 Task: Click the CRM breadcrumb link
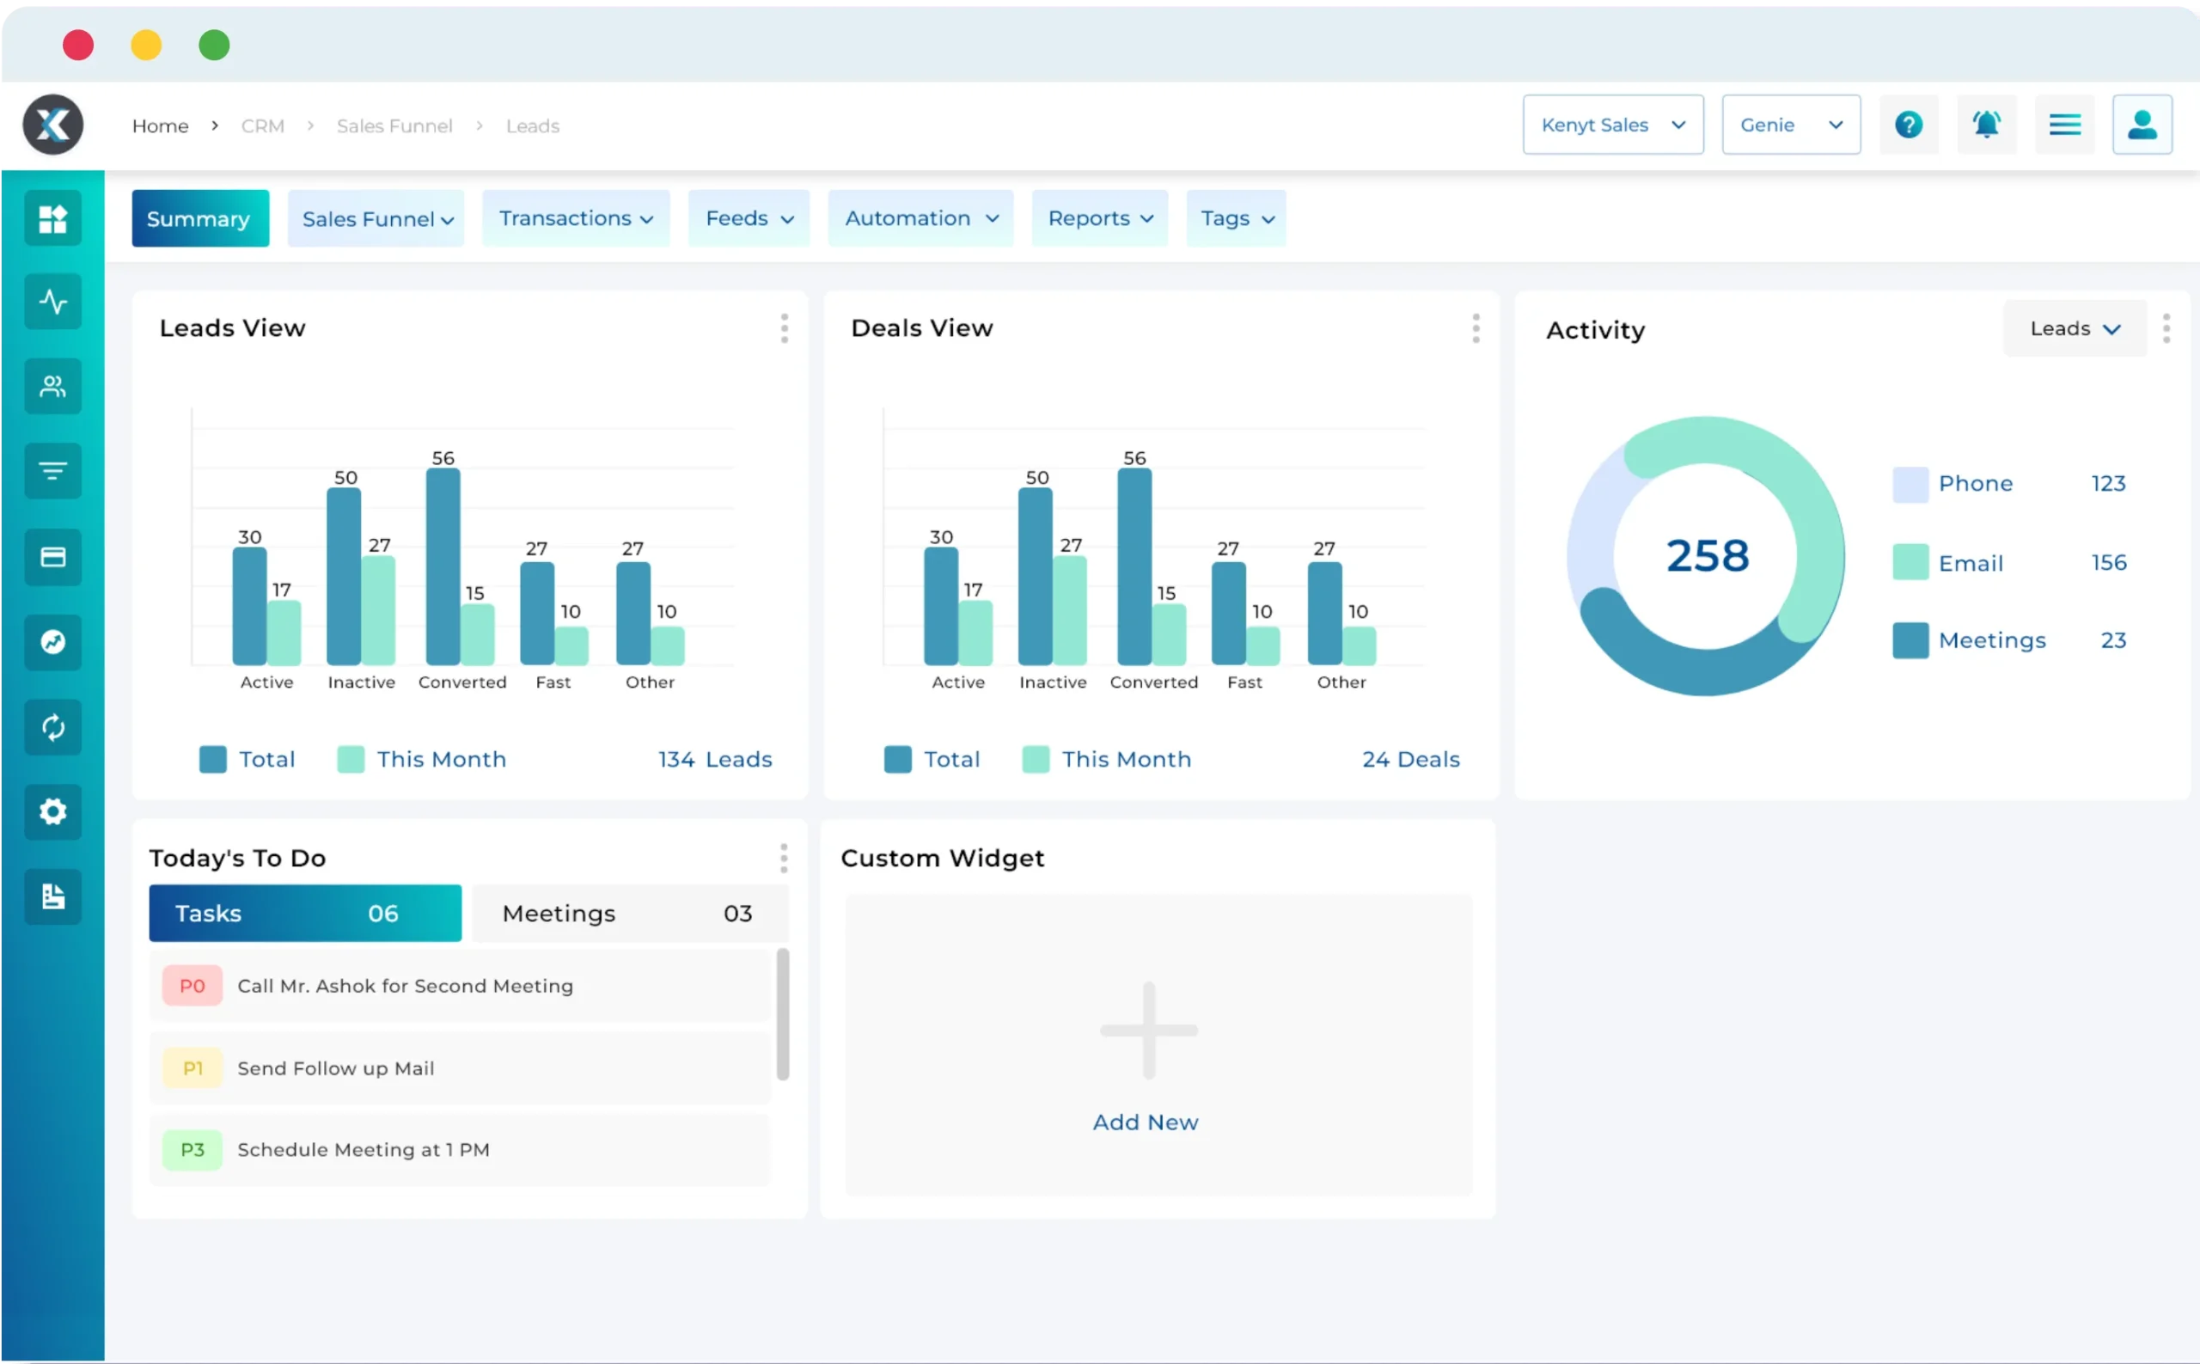click(262, 126)
